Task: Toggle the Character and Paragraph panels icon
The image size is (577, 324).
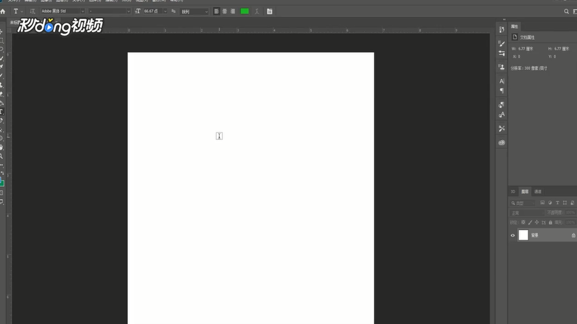Action: click(x=270, y=12)
